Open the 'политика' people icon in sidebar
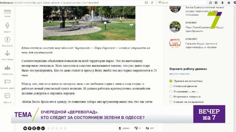This screenshot has width=236, height=132. point(7,68)
